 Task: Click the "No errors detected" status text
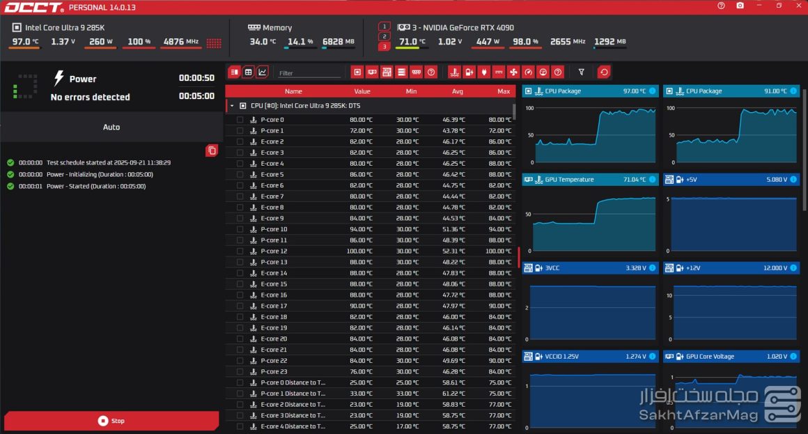pos(90,97)
